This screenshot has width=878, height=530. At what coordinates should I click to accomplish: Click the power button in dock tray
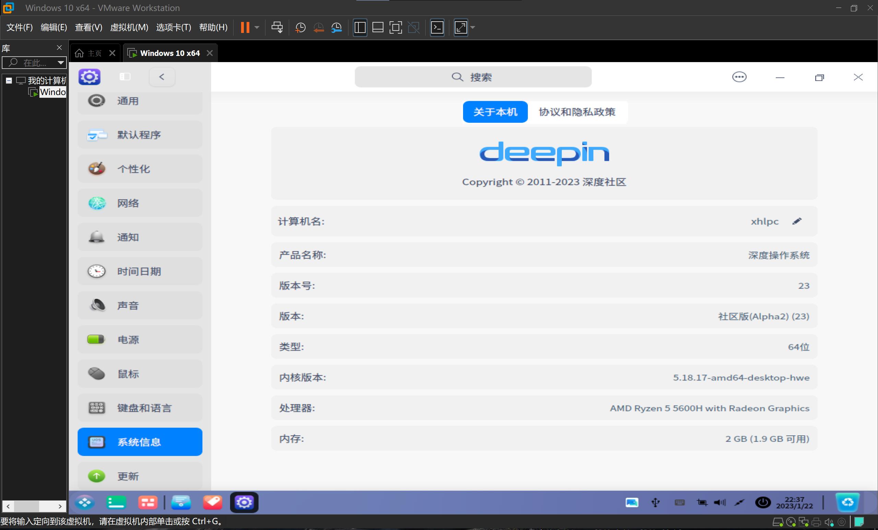click(x=762, y=503)
